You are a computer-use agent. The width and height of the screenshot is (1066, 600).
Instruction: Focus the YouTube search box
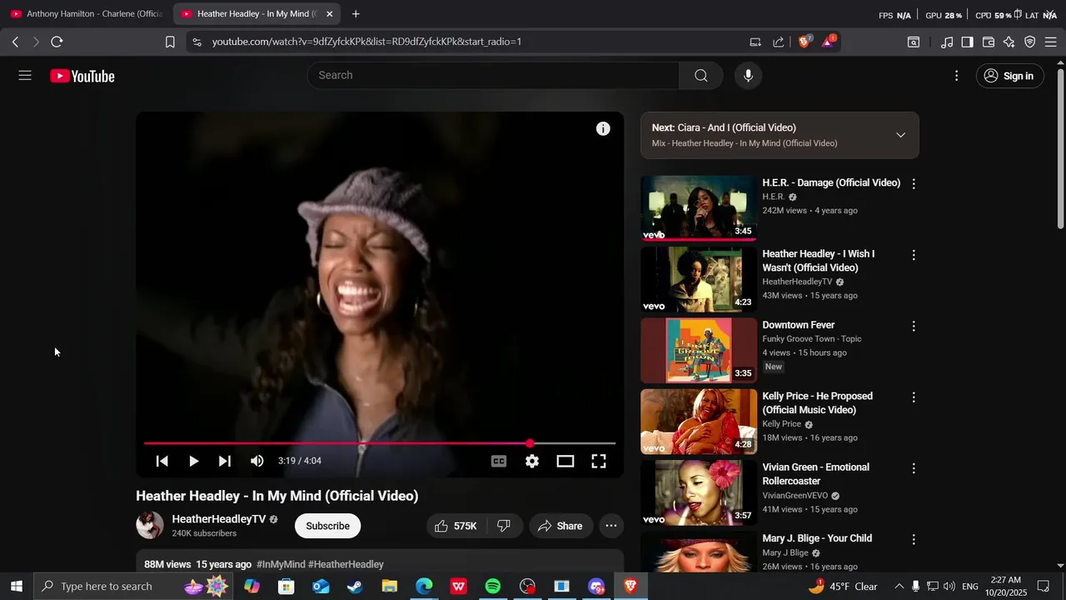[495, 75]
